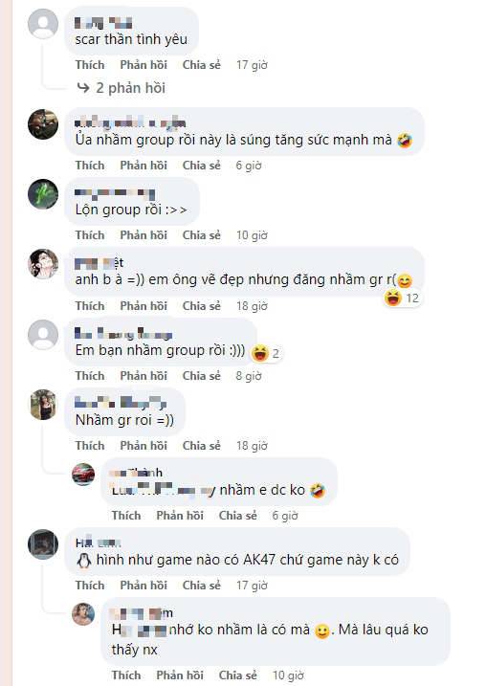This screenshot has height=686, width=486.
Task: Click avatar of "anh b à" commenter
Action: tap(43, 264)
